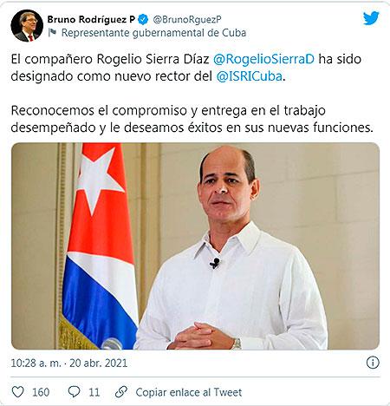The image size is (390, 406).
Task: Click Representante gubernamental de Cuba label
Action: point(153,33)
